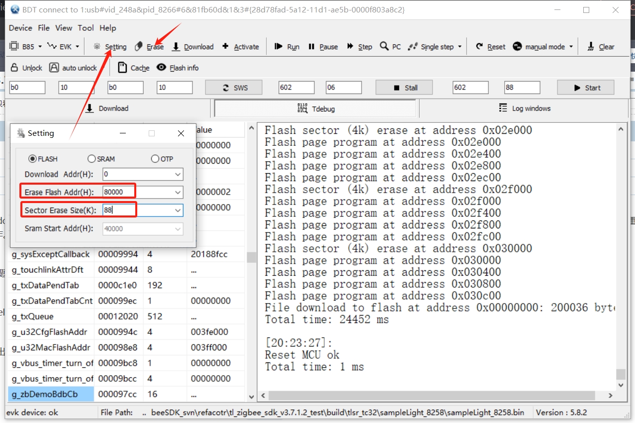Open the manual mode dropdown arrow
Image resolution: width=635 pixels, height=423 pixels.
click(571, 47)
